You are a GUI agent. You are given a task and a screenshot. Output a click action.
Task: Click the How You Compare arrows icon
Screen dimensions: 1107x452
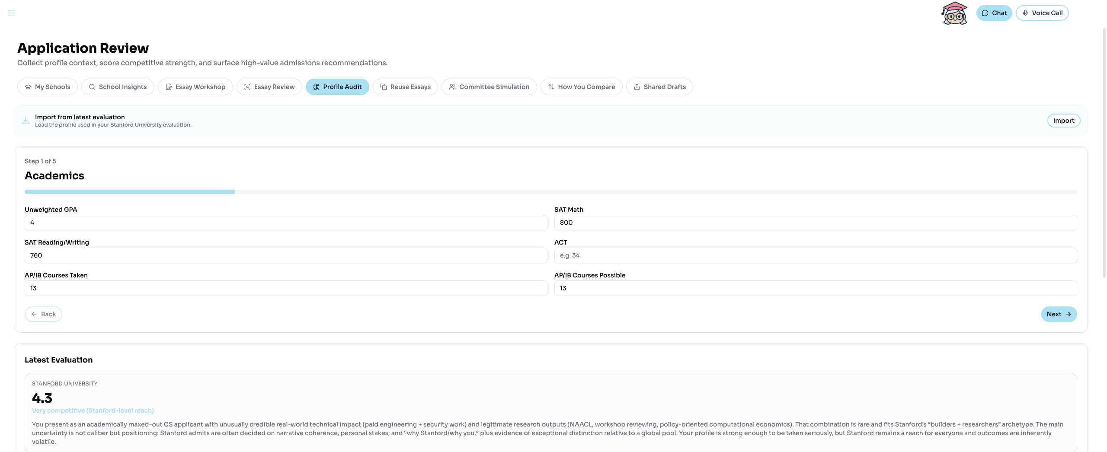point(551,86)
